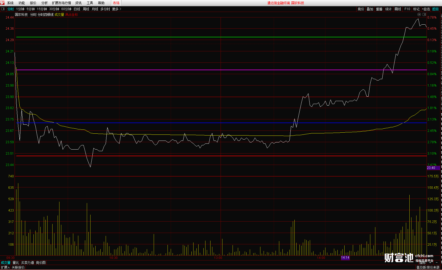
Task: Click the 通达信金融终端 国农科技 window title
Action: click(286, 3)
